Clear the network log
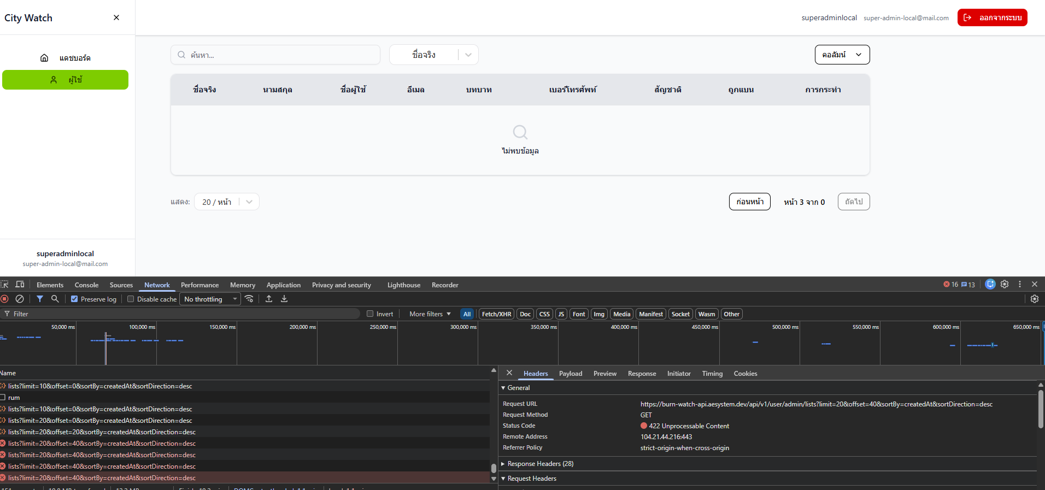Image resolution: width=1045 pixels, height=490 pixels. pos(20,299)
